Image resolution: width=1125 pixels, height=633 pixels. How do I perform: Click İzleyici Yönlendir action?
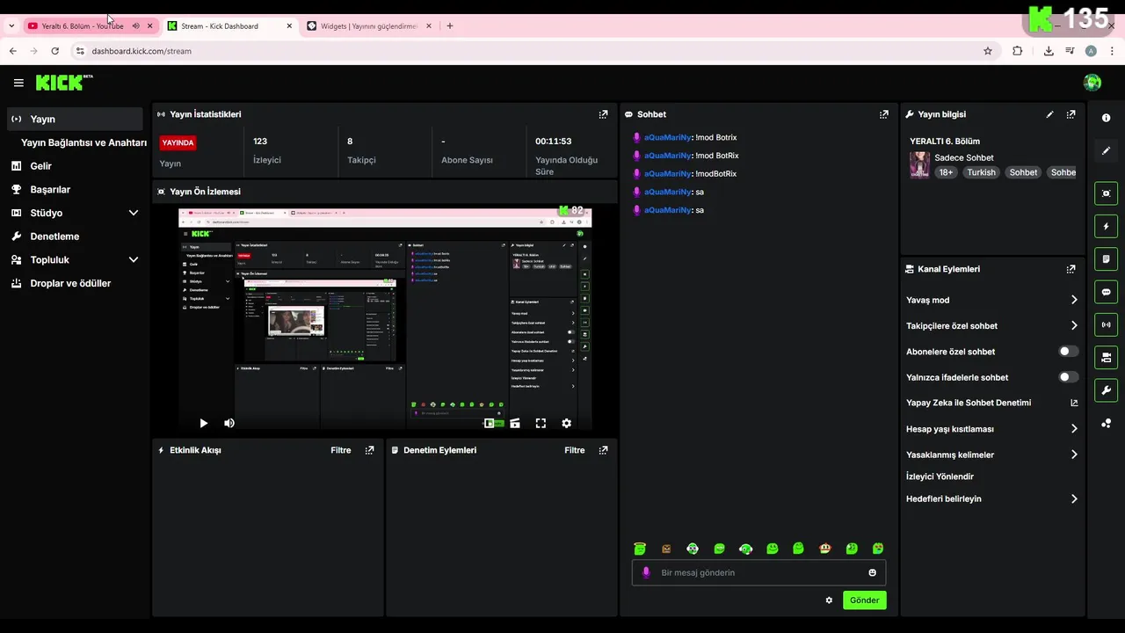(940, 477)
